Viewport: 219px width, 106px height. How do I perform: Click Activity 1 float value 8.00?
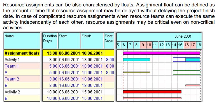[110, 60]
